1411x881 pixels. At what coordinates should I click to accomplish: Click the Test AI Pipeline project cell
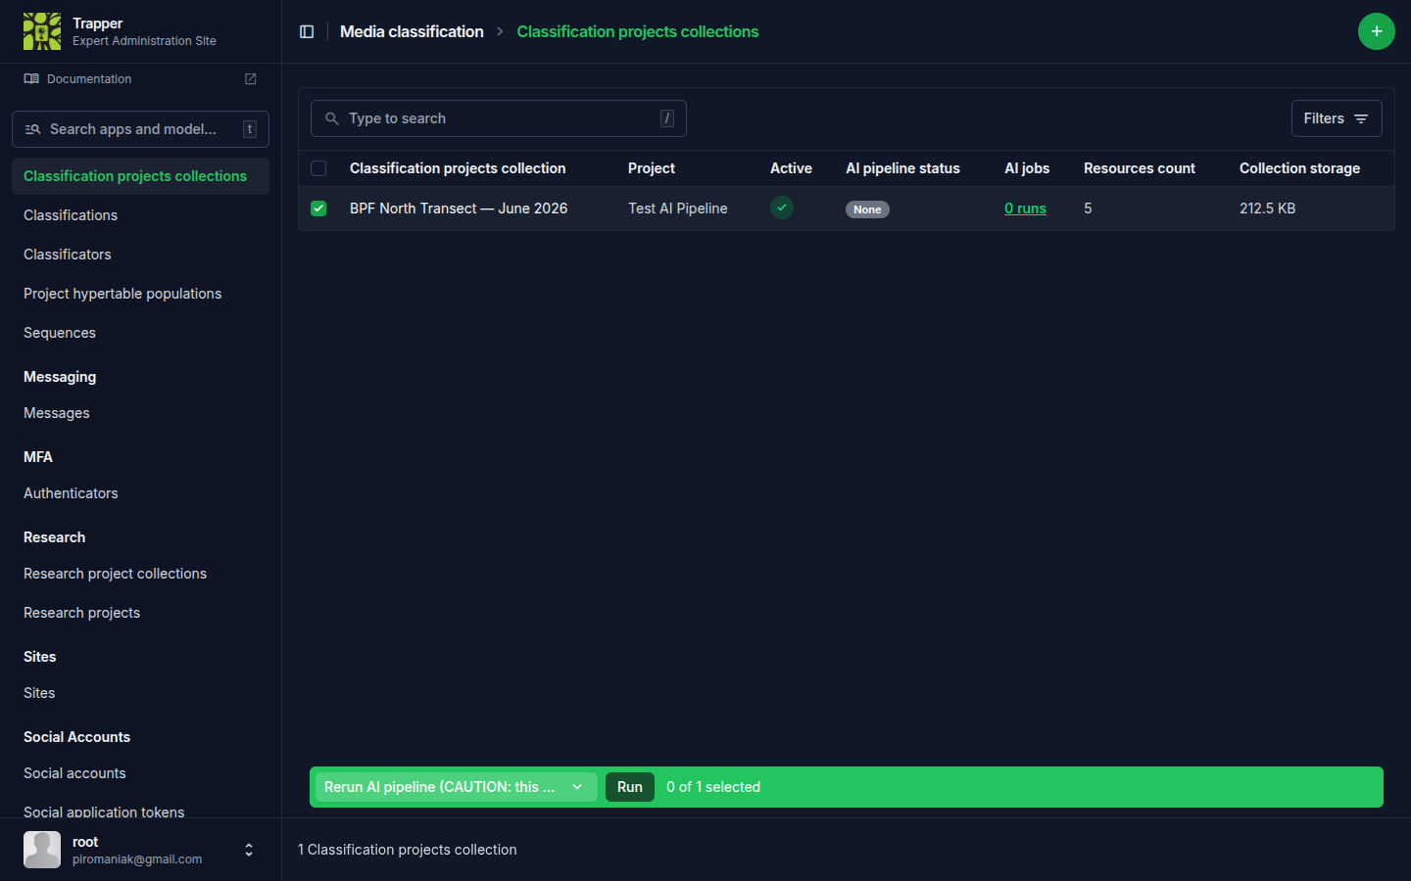click(x=678, y=209)
